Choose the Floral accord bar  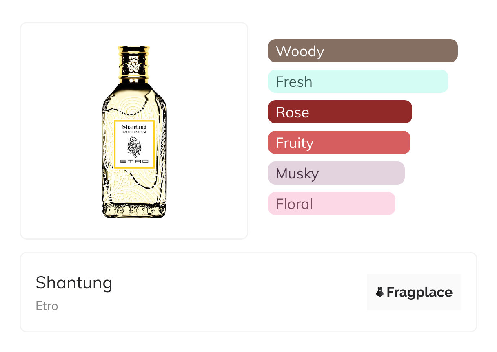[x=331, y=204]
